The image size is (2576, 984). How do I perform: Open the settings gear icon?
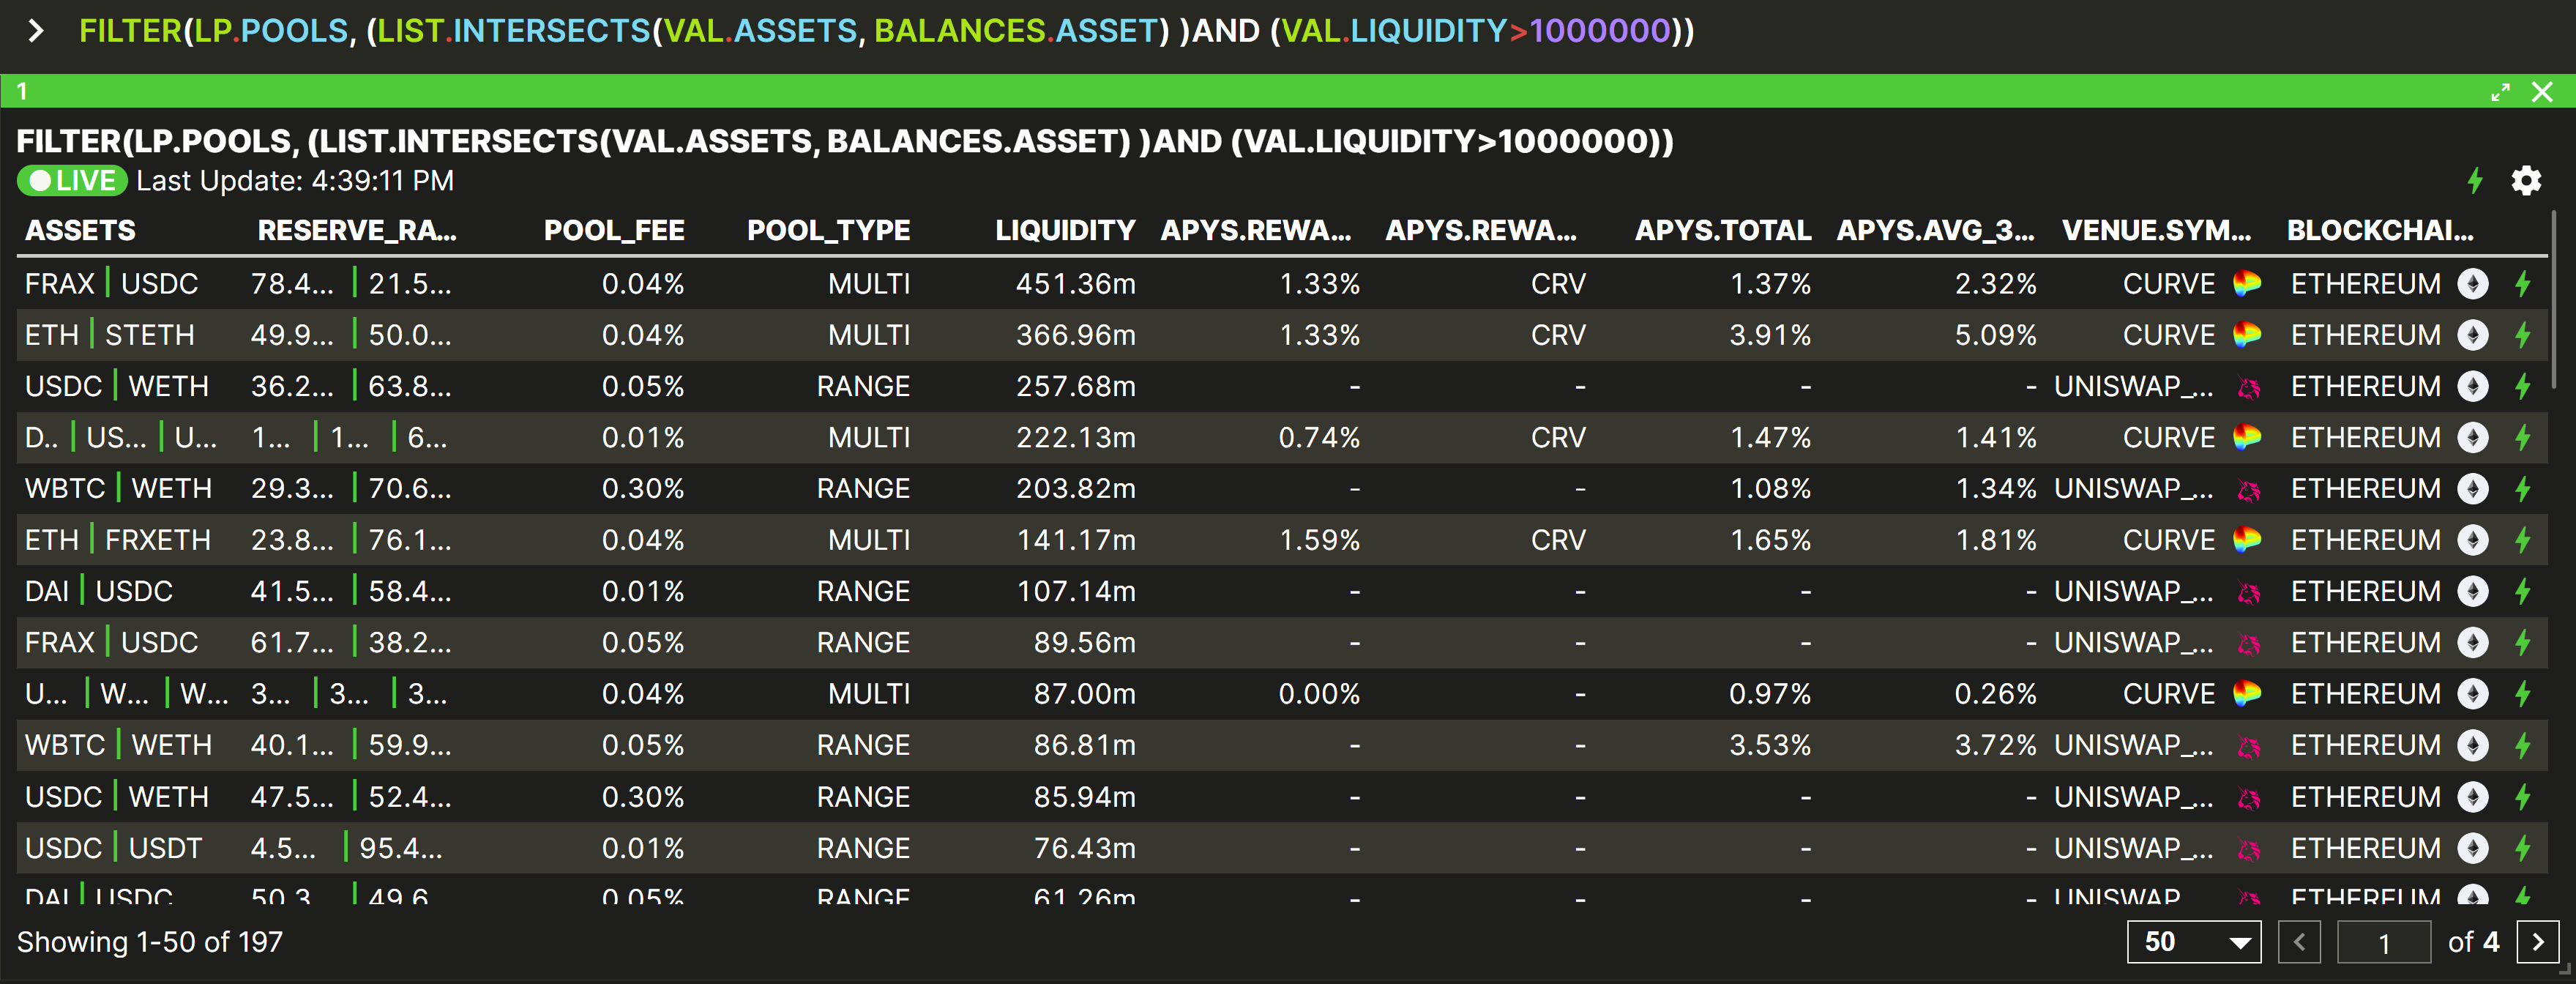point(2526,181)
